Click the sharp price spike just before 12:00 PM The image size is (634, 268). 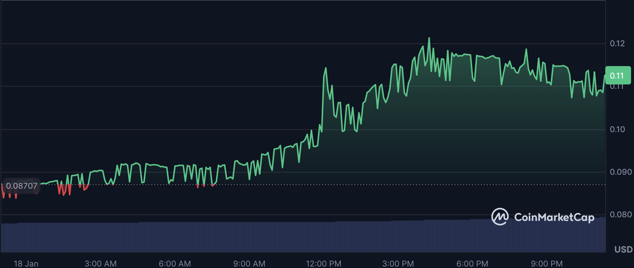(325, 68)
